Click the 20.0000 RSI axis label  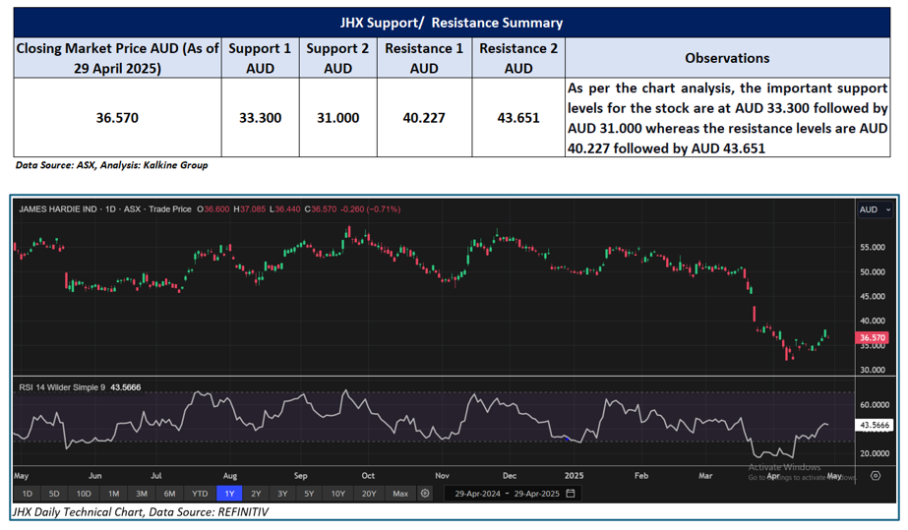pos(875,453)
